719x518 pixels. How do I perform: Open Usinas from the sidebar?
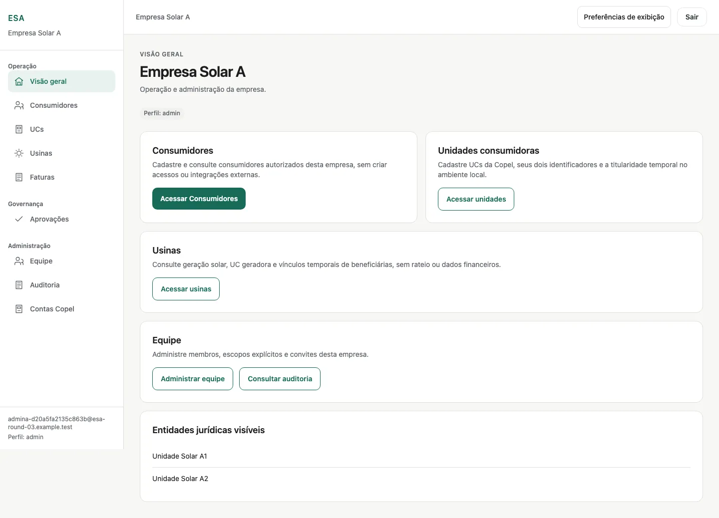(61, 153)
